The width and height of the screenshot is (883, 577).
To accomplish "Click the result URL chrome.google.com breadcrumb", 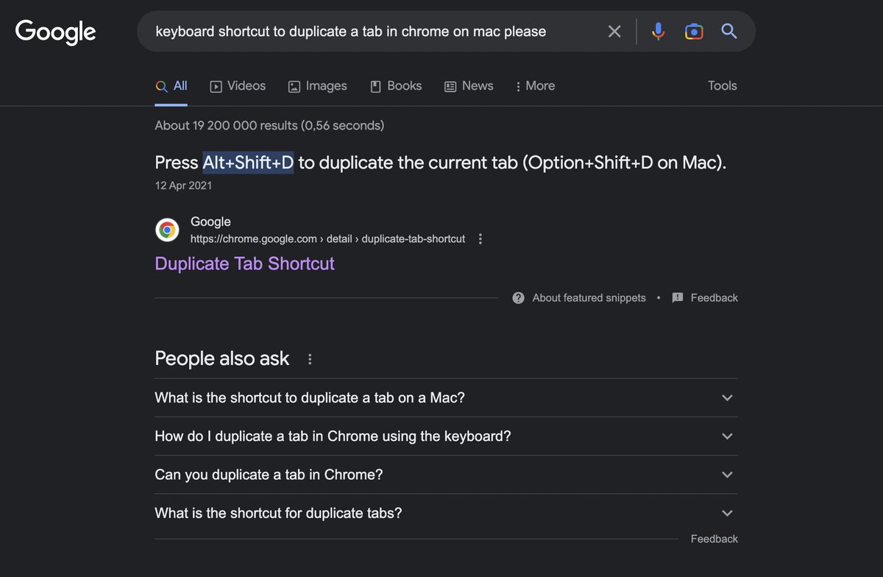I will (327, 238).
